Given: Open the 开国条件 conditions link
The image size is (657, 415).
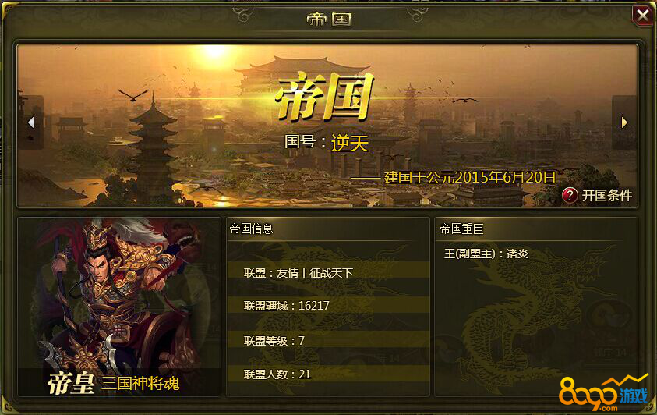Looking at the screenshot, I should click(x=606, y=195).
